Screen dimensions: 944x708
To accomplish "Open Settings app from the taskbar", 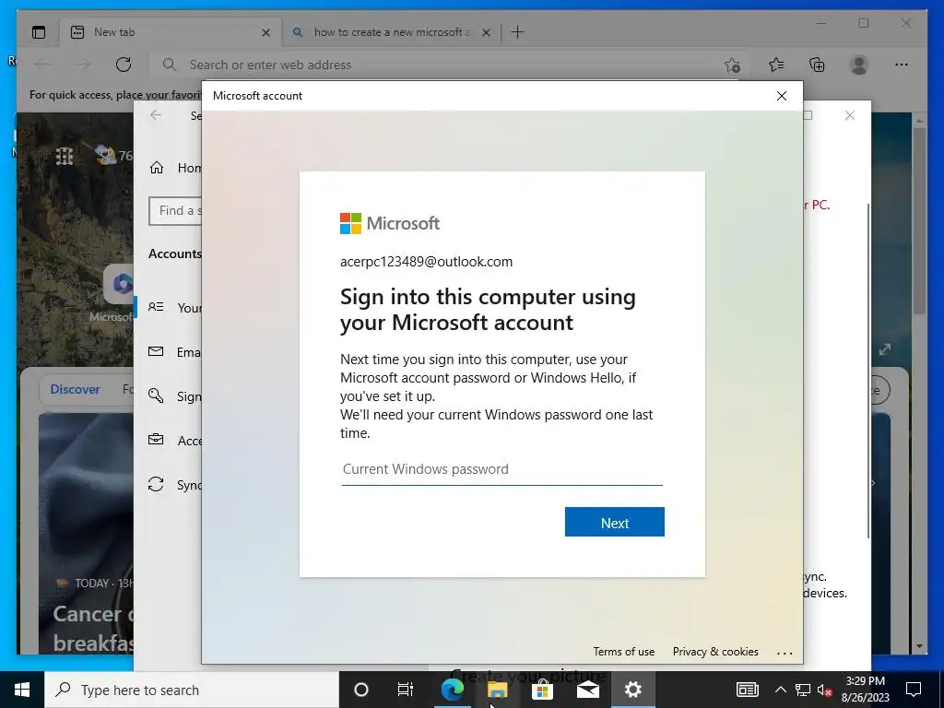I will tap(632, 690).
